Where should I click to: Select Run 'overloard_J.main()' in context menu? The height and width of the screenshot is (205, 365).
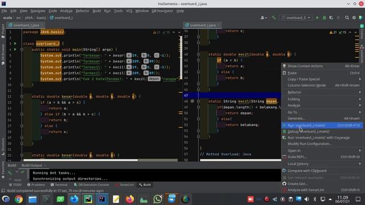322,125
